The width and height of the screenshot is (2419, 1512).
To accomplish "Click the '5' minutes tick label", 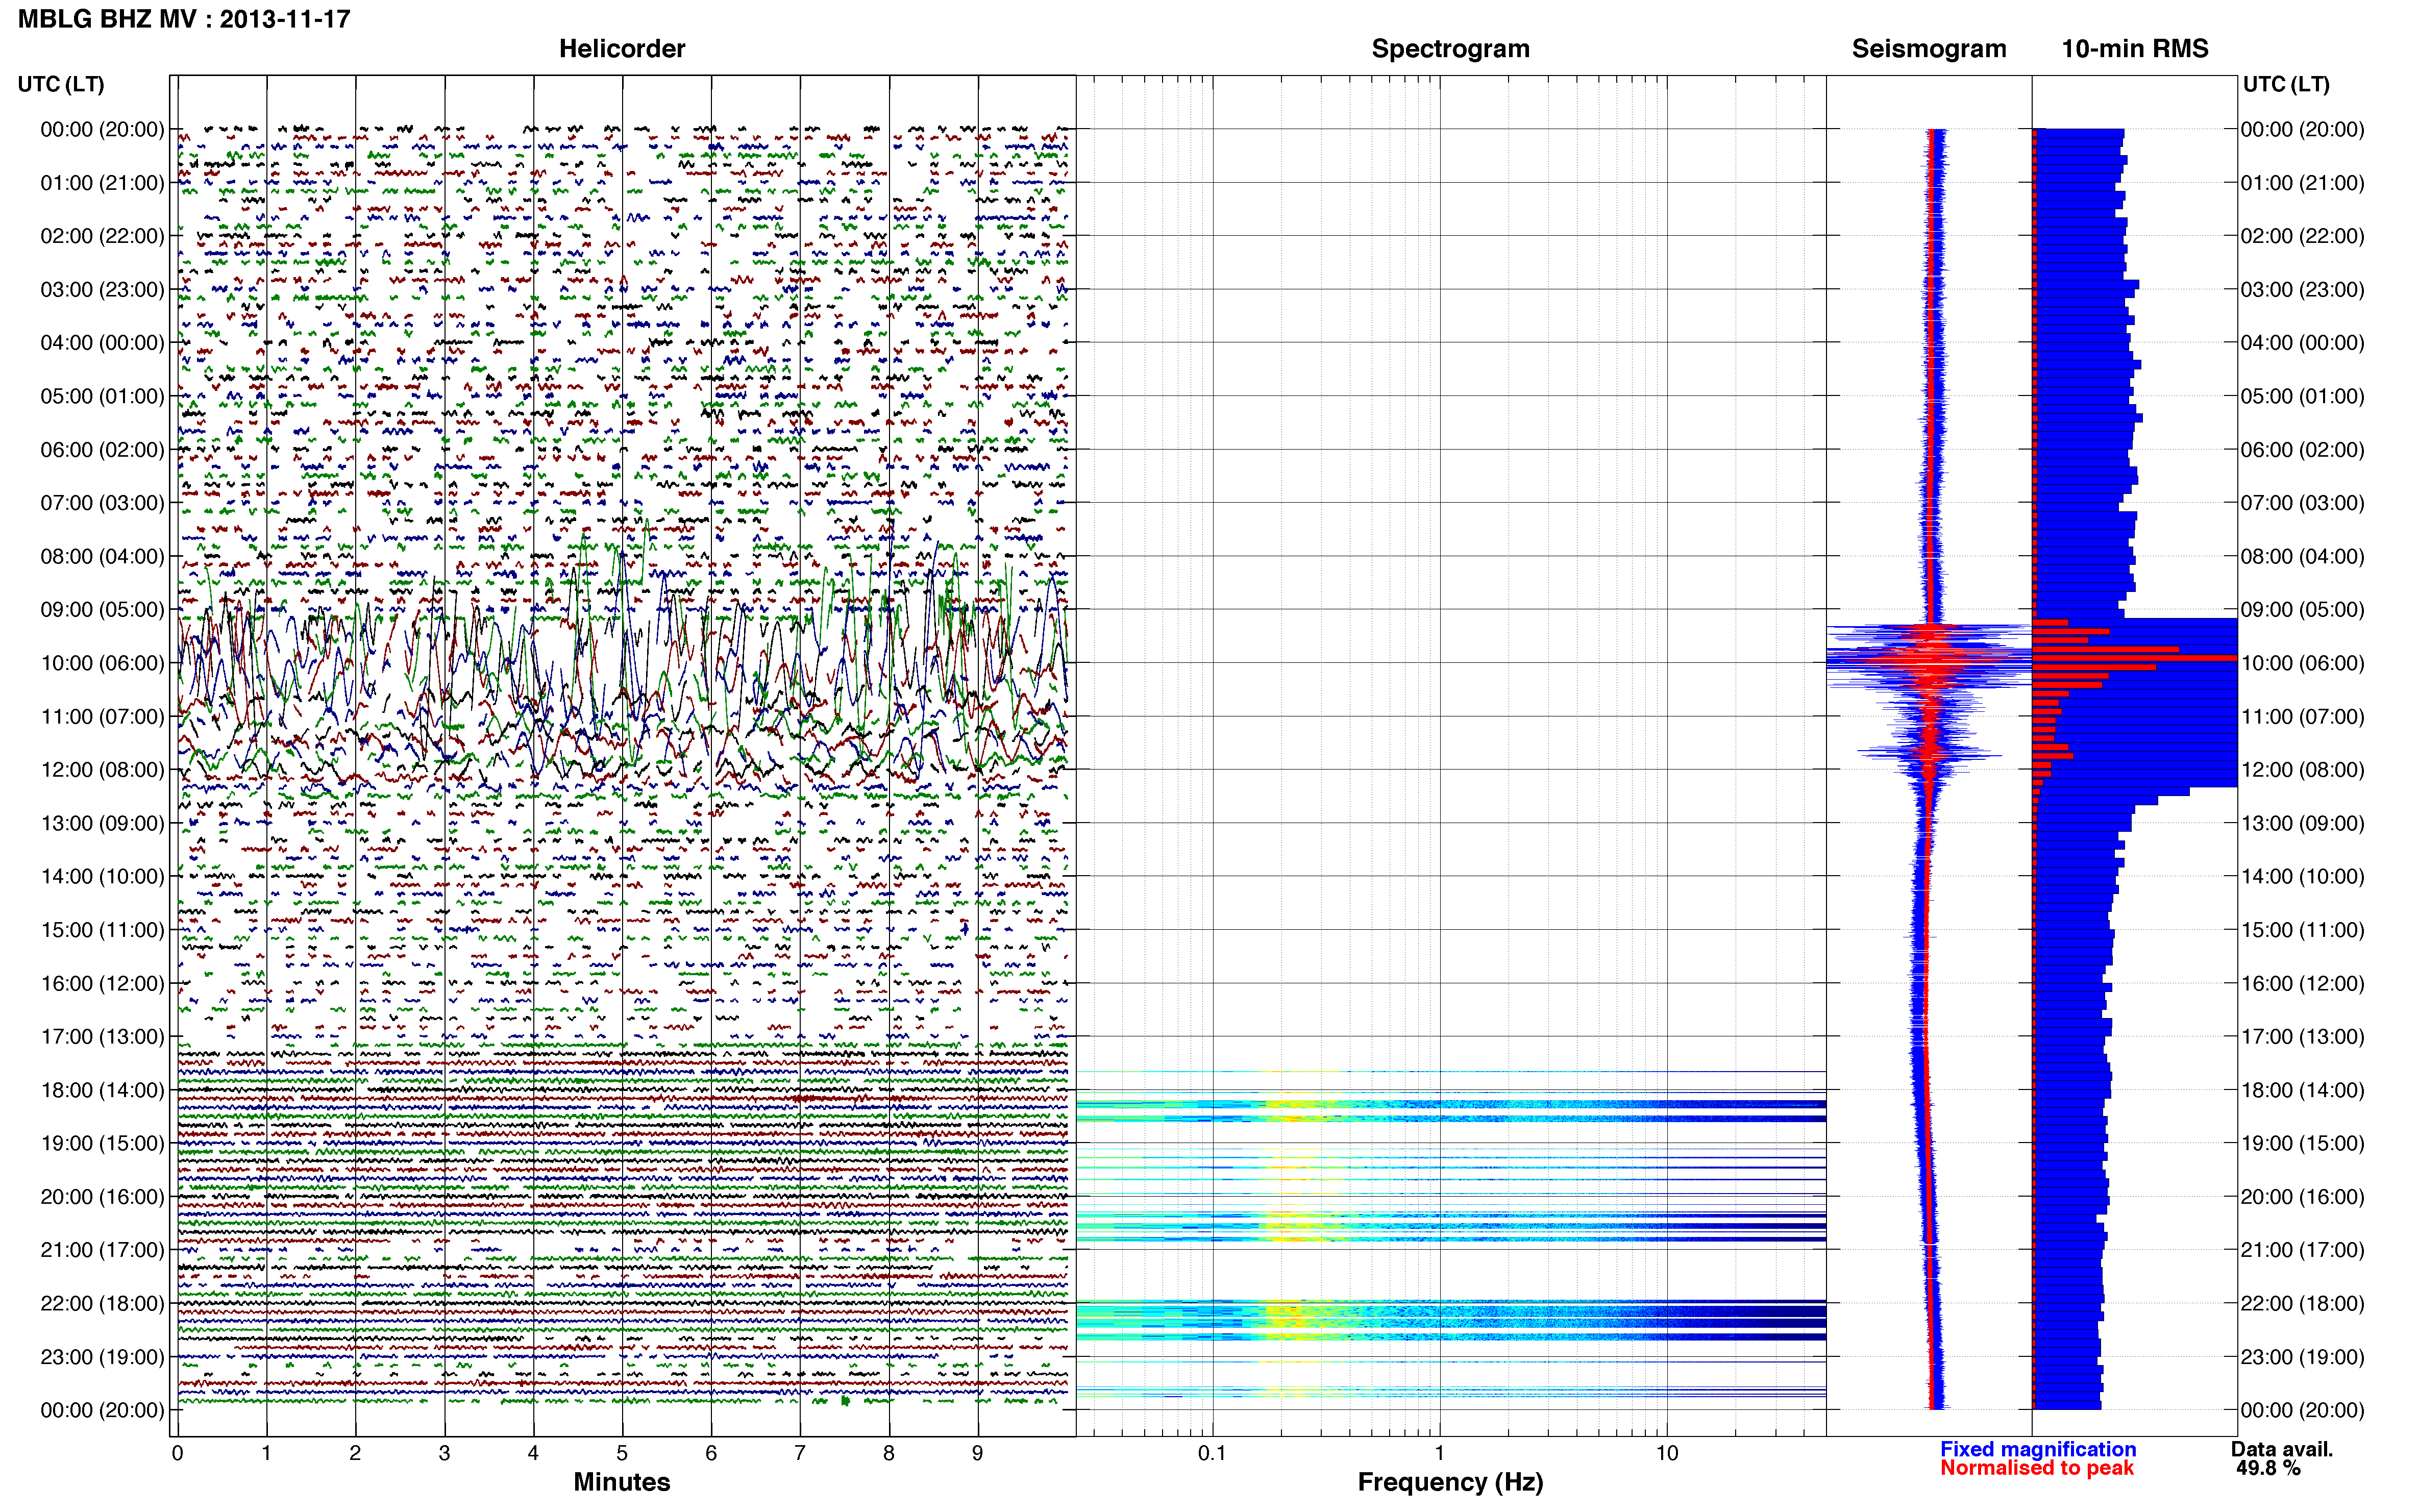I will [622, 1453].
